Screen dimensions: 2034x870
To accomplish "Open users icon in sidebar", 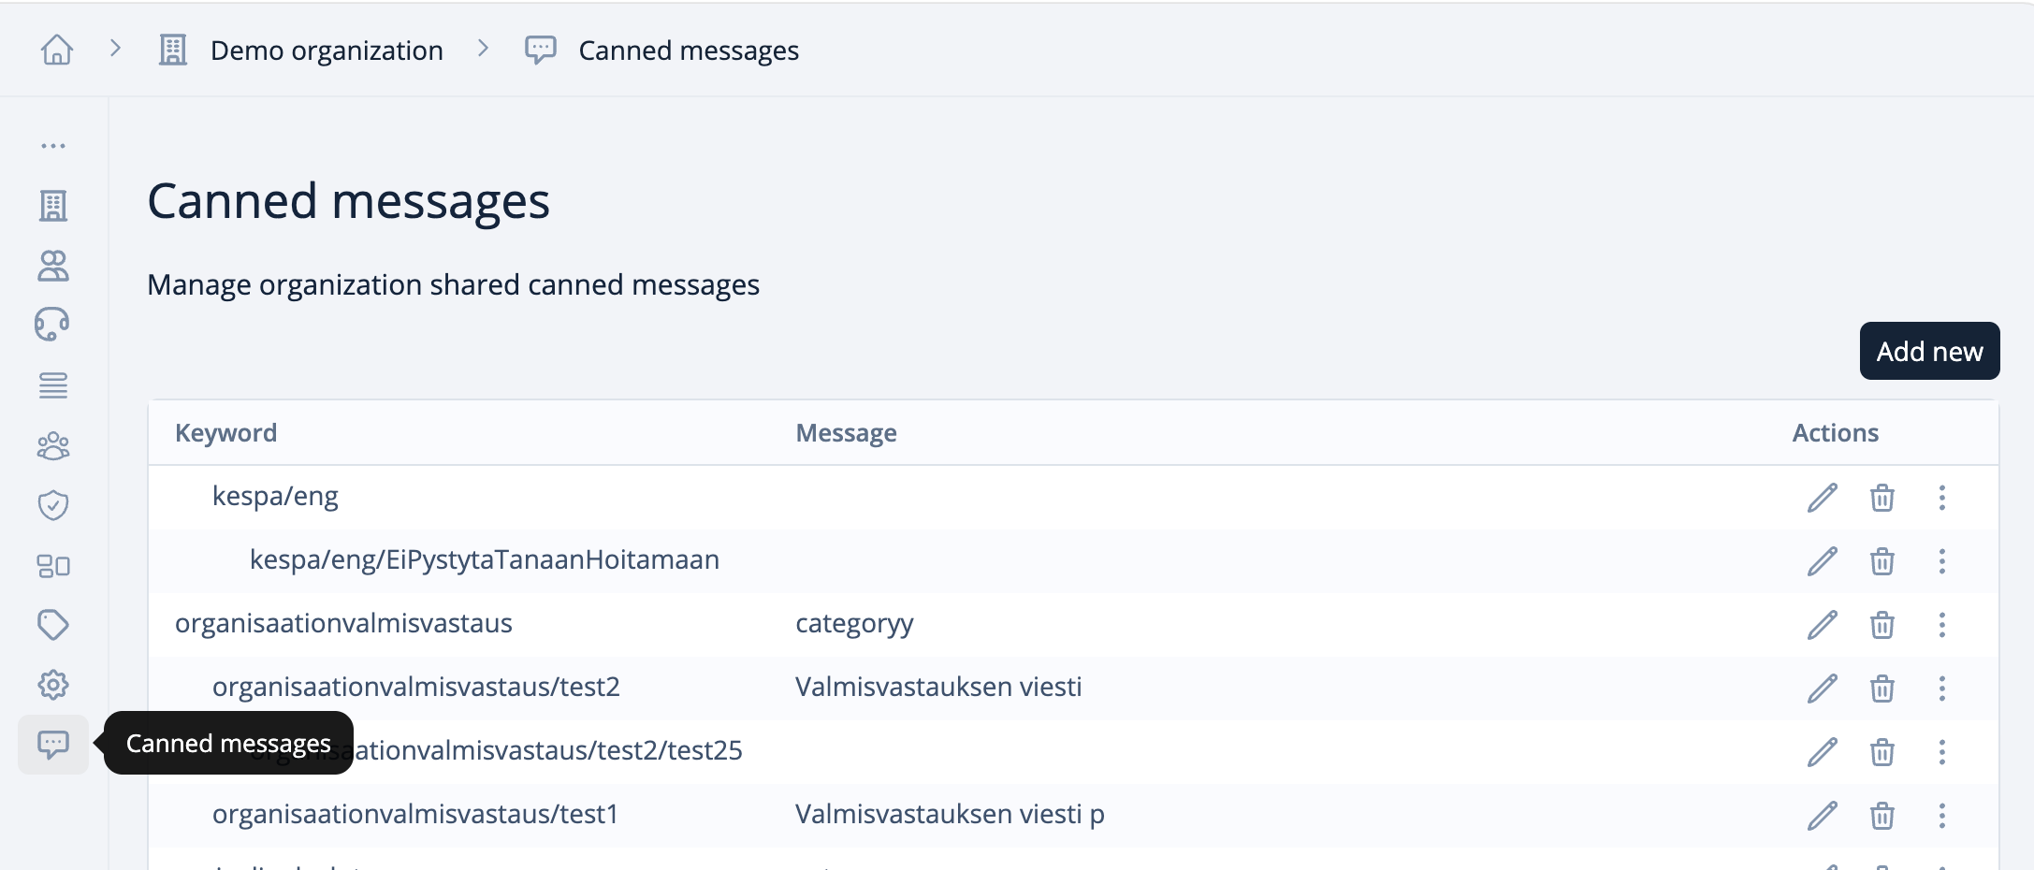I will [53, 266].
